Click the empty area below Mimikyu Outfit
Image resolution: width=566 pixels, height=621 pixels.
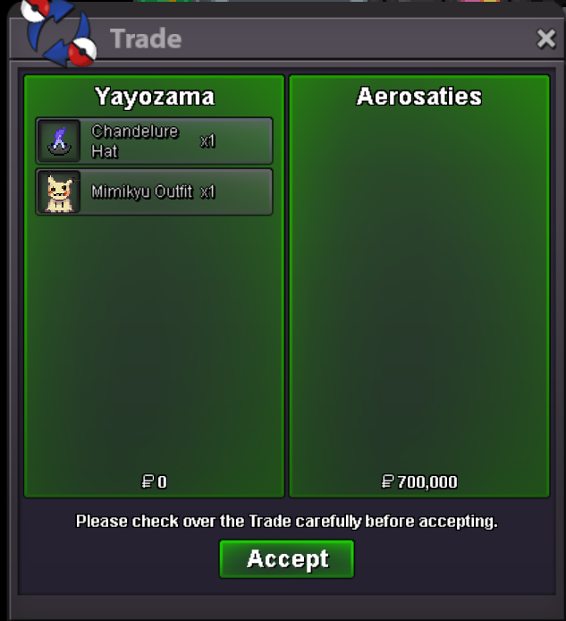(x=155, y=341)
